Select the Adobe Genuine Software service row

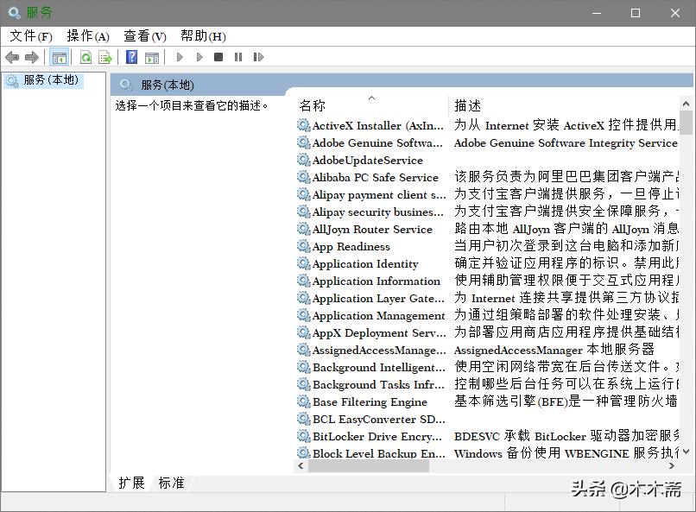tap(487, 142)
